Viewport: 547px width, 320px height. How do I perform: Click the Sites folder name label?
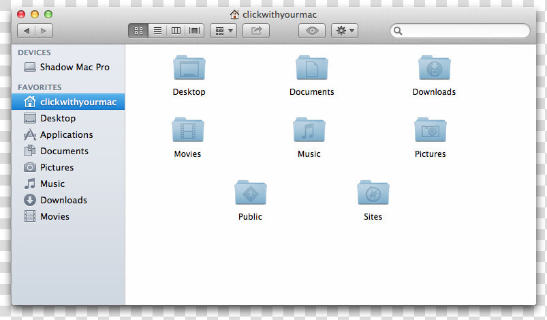pos(373,216)
